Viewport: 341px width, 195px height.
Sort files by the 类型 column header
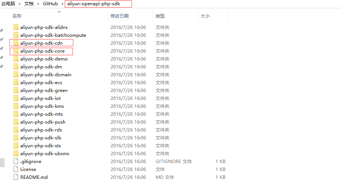(160, 16)
